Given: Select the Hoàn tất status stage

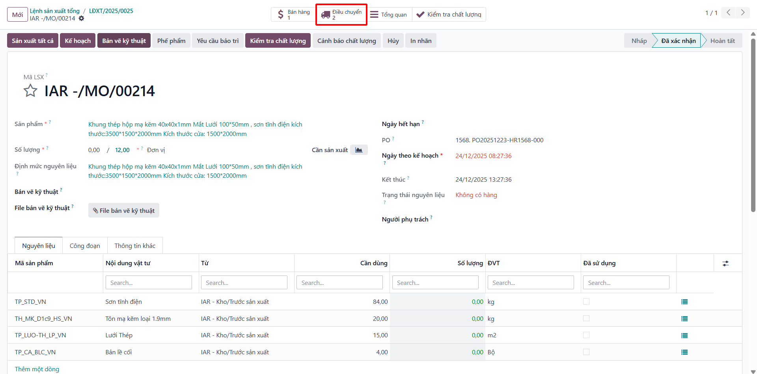Looking at the screenshot, I should coord(722,41).
